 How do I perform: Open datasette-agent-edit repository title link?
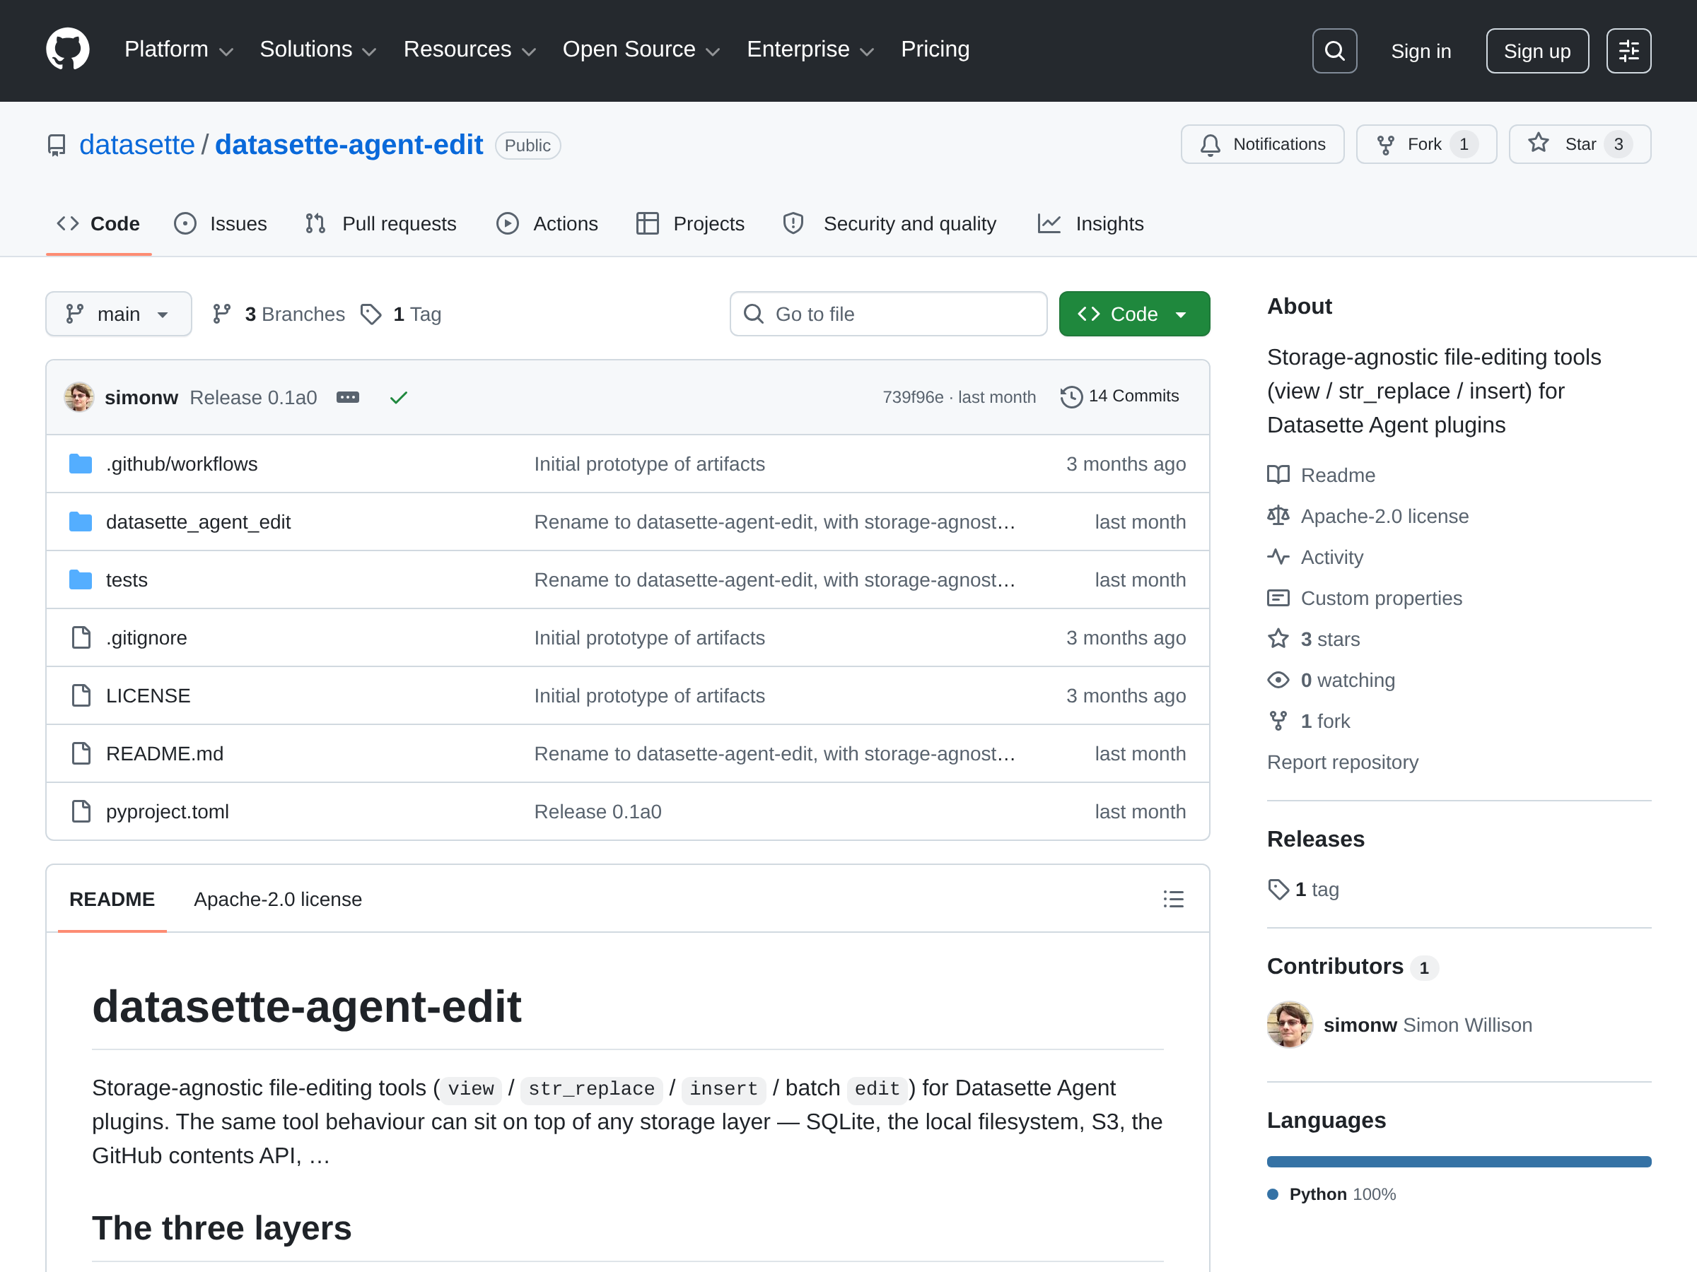tap(349, 144)
